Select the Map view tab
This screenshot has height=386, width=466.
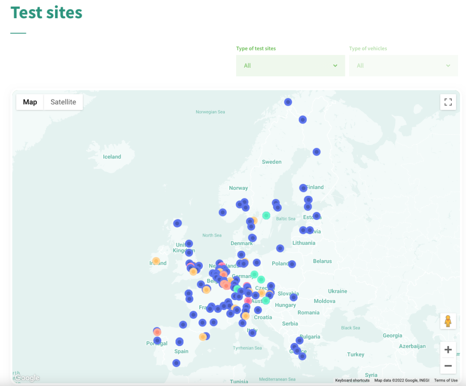point(30,102)
